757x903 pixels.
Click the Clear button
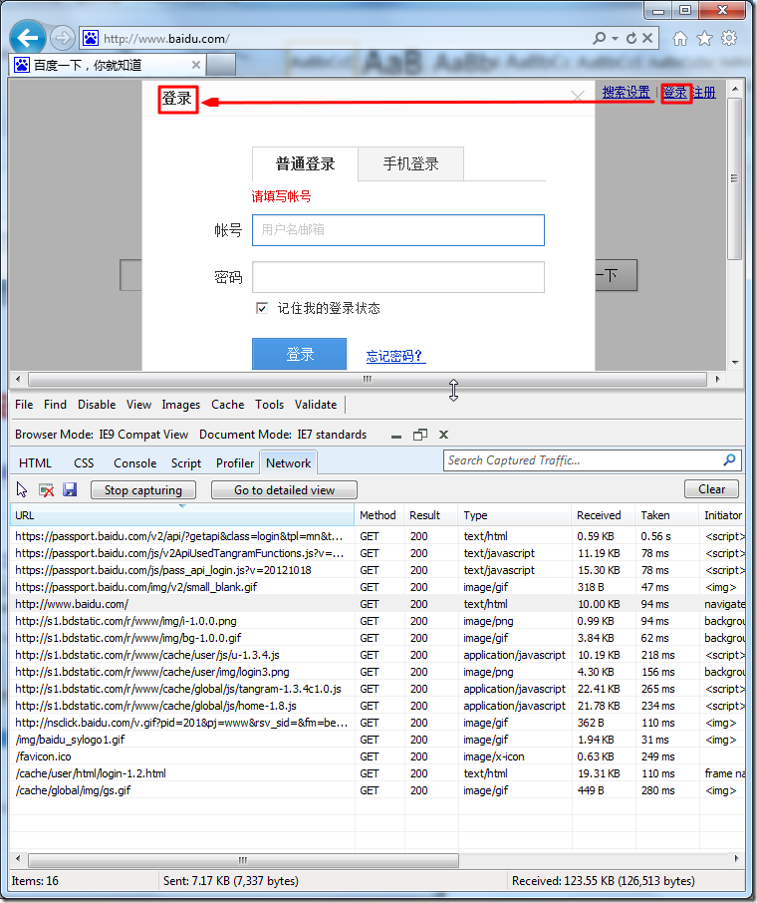711,489
